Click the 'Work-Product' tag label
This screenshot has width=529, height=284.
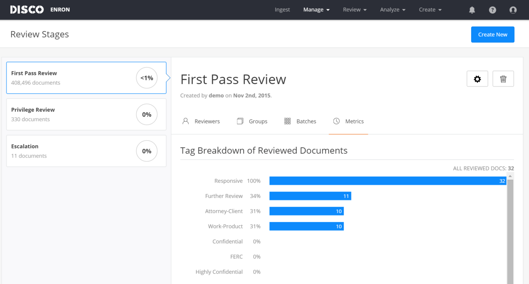225,226
